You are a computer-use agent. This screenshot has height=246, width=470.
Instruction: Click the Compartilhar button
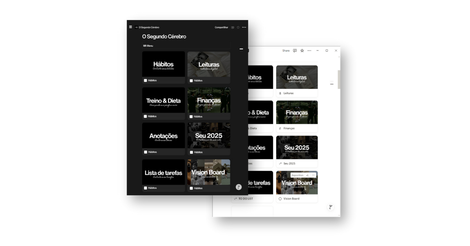click(x=221, y=27)
